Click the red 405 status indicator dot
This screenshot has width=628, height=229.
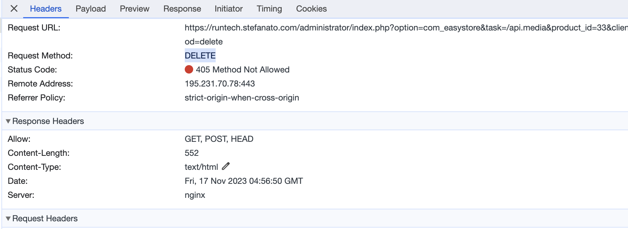coord(189,69)
